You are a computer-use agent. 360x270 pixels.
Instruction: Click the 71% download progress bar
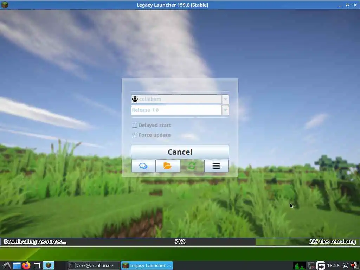click(180, 242)
